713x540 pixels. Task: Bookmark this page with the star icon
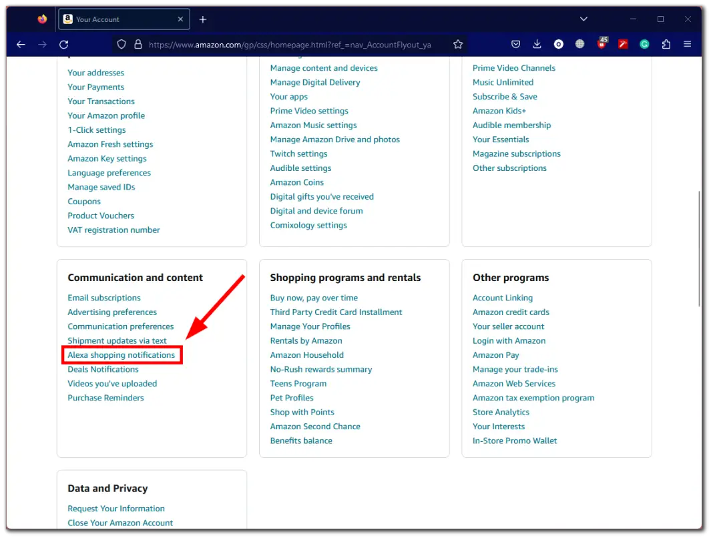click(458, 45)
